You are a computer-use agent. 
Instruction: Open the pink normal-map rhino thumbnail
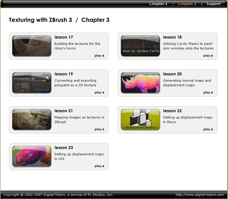(141, 83)
